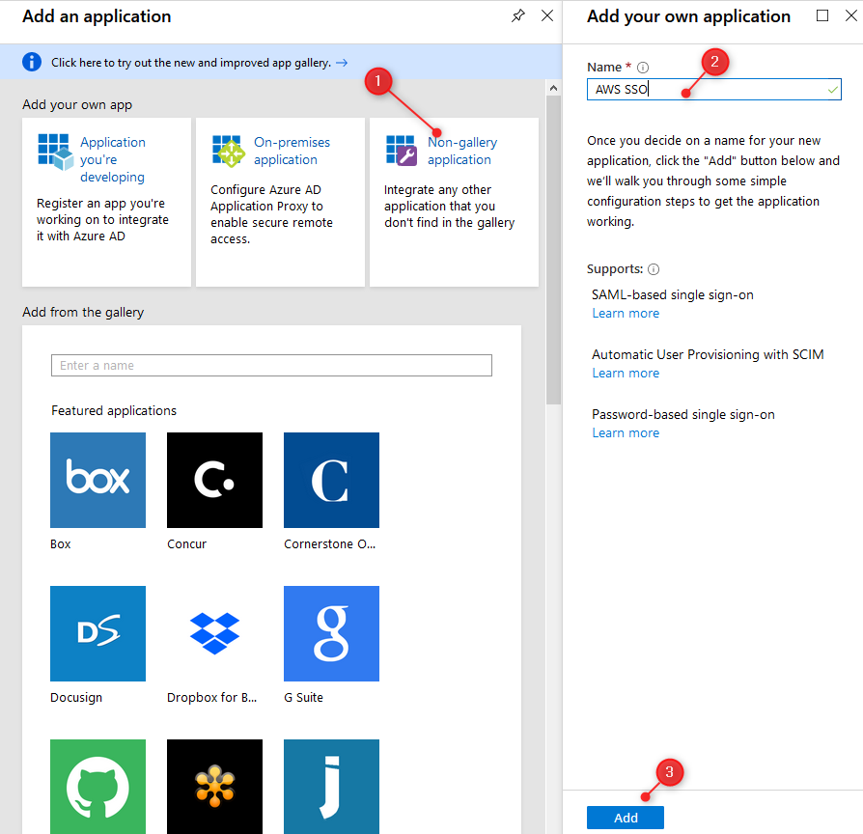Open Learn more under Automatic User Provisioning
The height and width of the screenshot is (834, 863).
pos(626,374)
